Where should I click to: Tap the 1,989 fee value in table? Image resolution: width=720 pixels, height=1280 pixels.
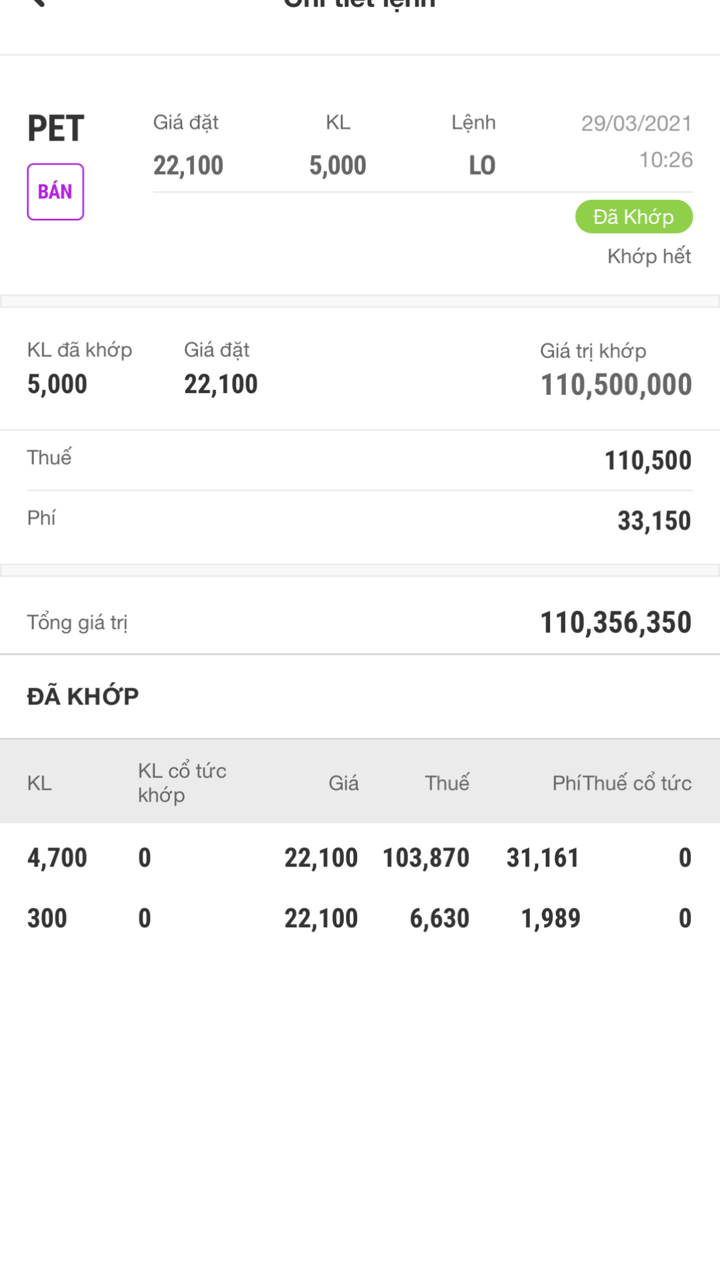point(551,918)
